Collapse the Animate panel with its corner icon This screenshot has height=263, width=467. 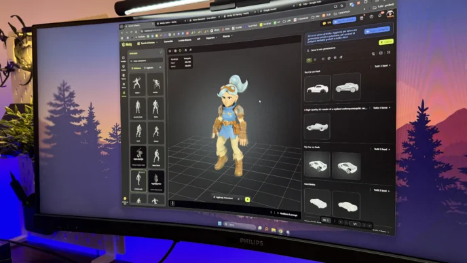161,52
